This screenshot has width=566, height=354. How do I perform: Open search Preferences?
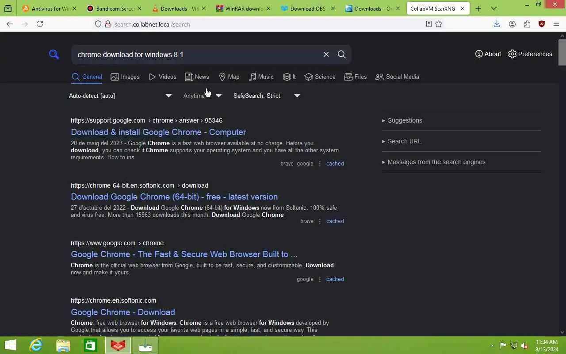point(530,54)
